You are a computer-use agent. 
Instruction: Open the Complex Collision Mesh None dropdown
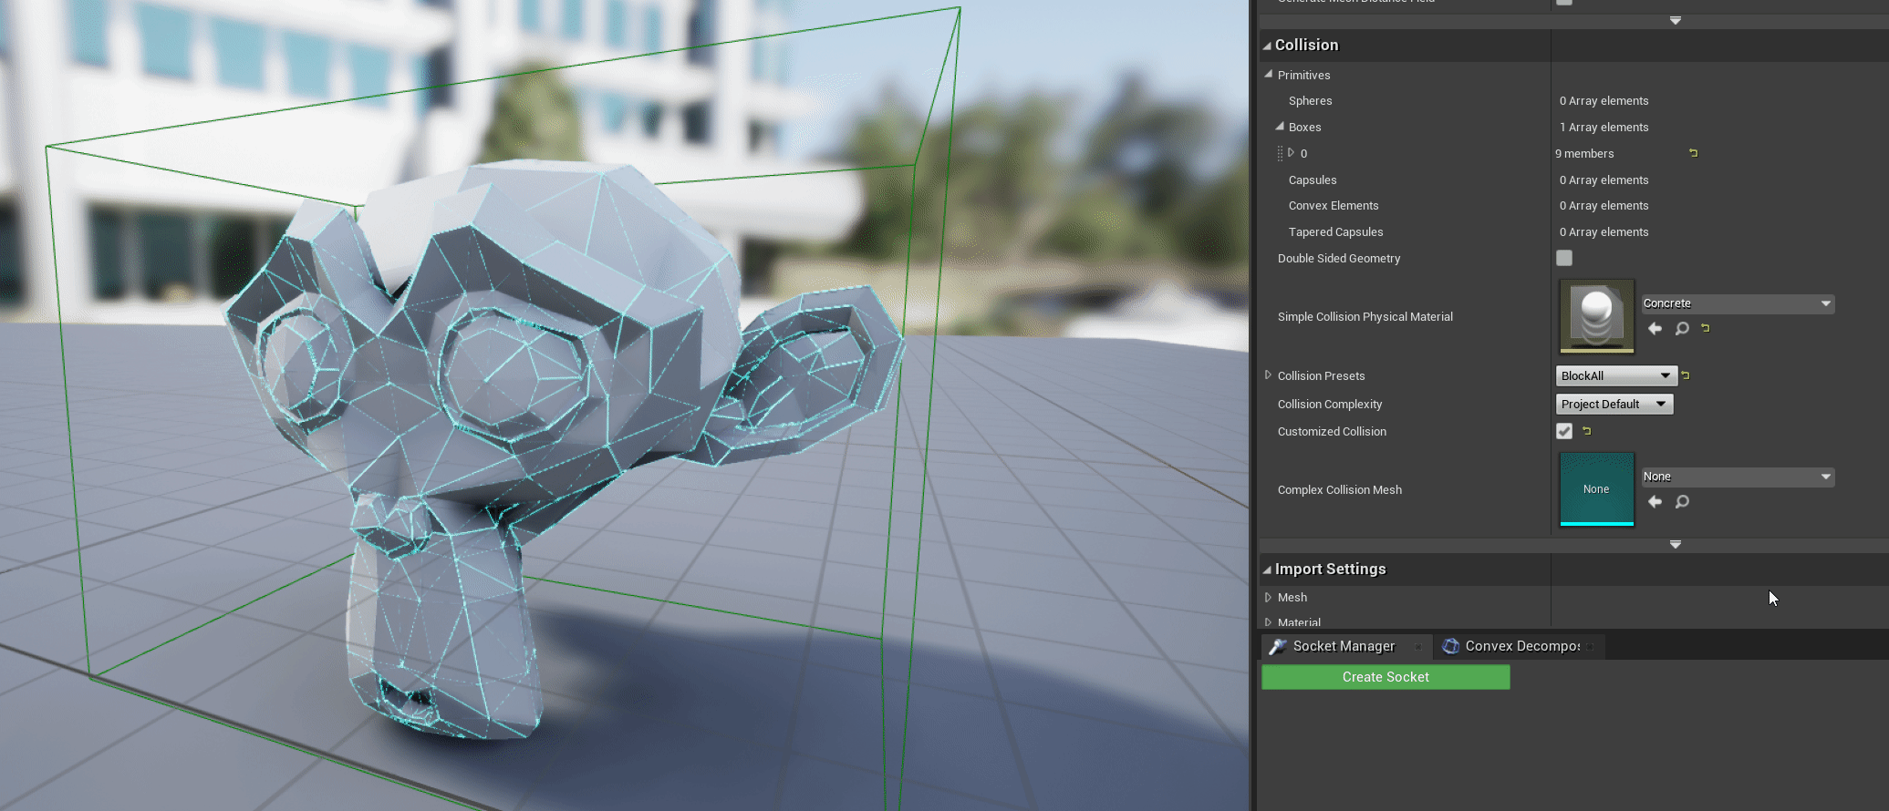pos(1738,477)
